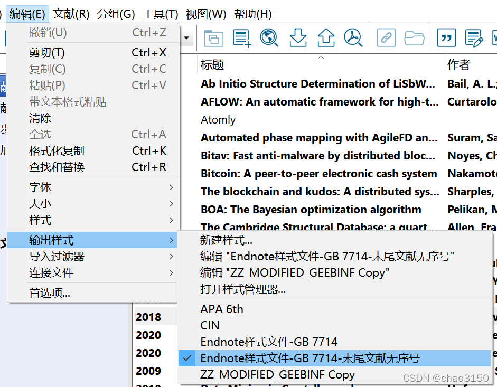Expand the 大小 submenu
Image resolution: width=497 pixels, height=387 pixels.
click(x=93, y=203)
